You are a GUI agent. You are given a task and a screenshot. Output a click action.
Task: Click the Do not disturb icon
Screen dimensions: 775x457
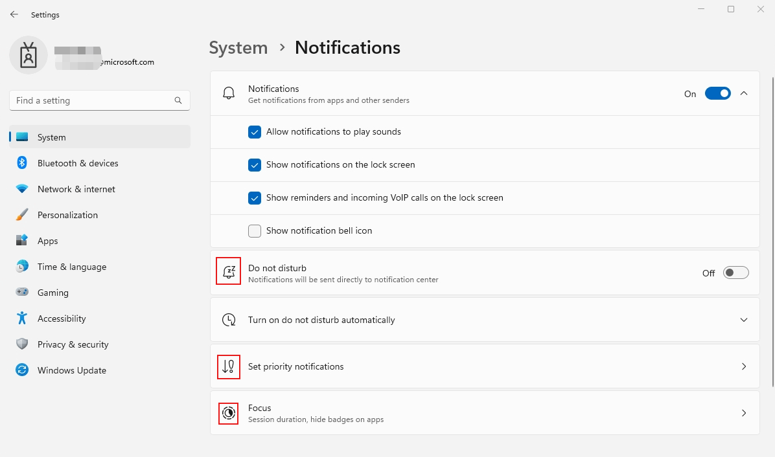point(228,271)
